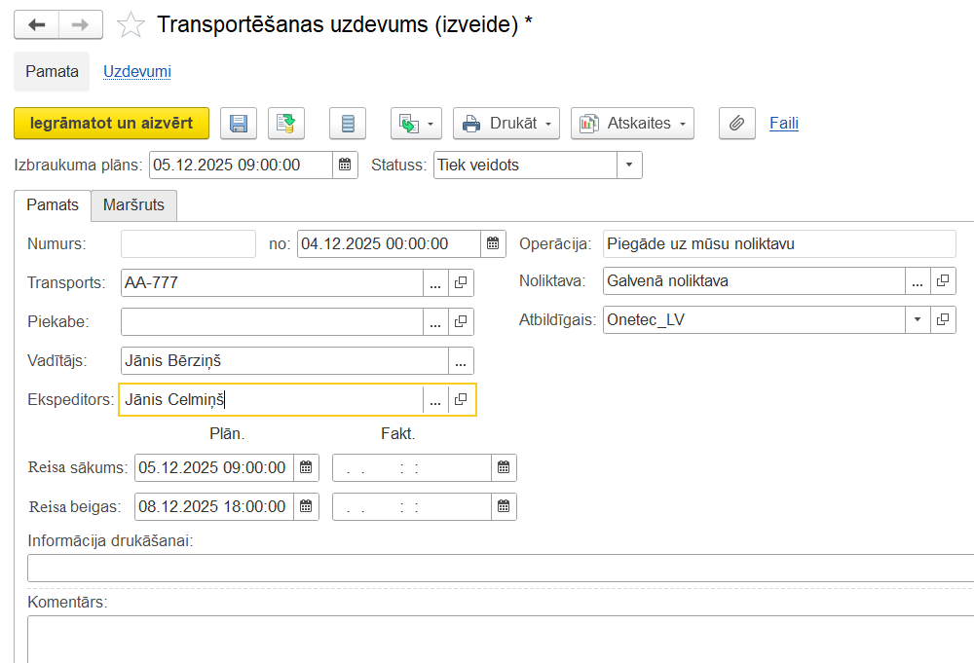Open the Atskaites reports dropdown
The width and height of the screenshot is (974, 663).
[x=632, y=124]
